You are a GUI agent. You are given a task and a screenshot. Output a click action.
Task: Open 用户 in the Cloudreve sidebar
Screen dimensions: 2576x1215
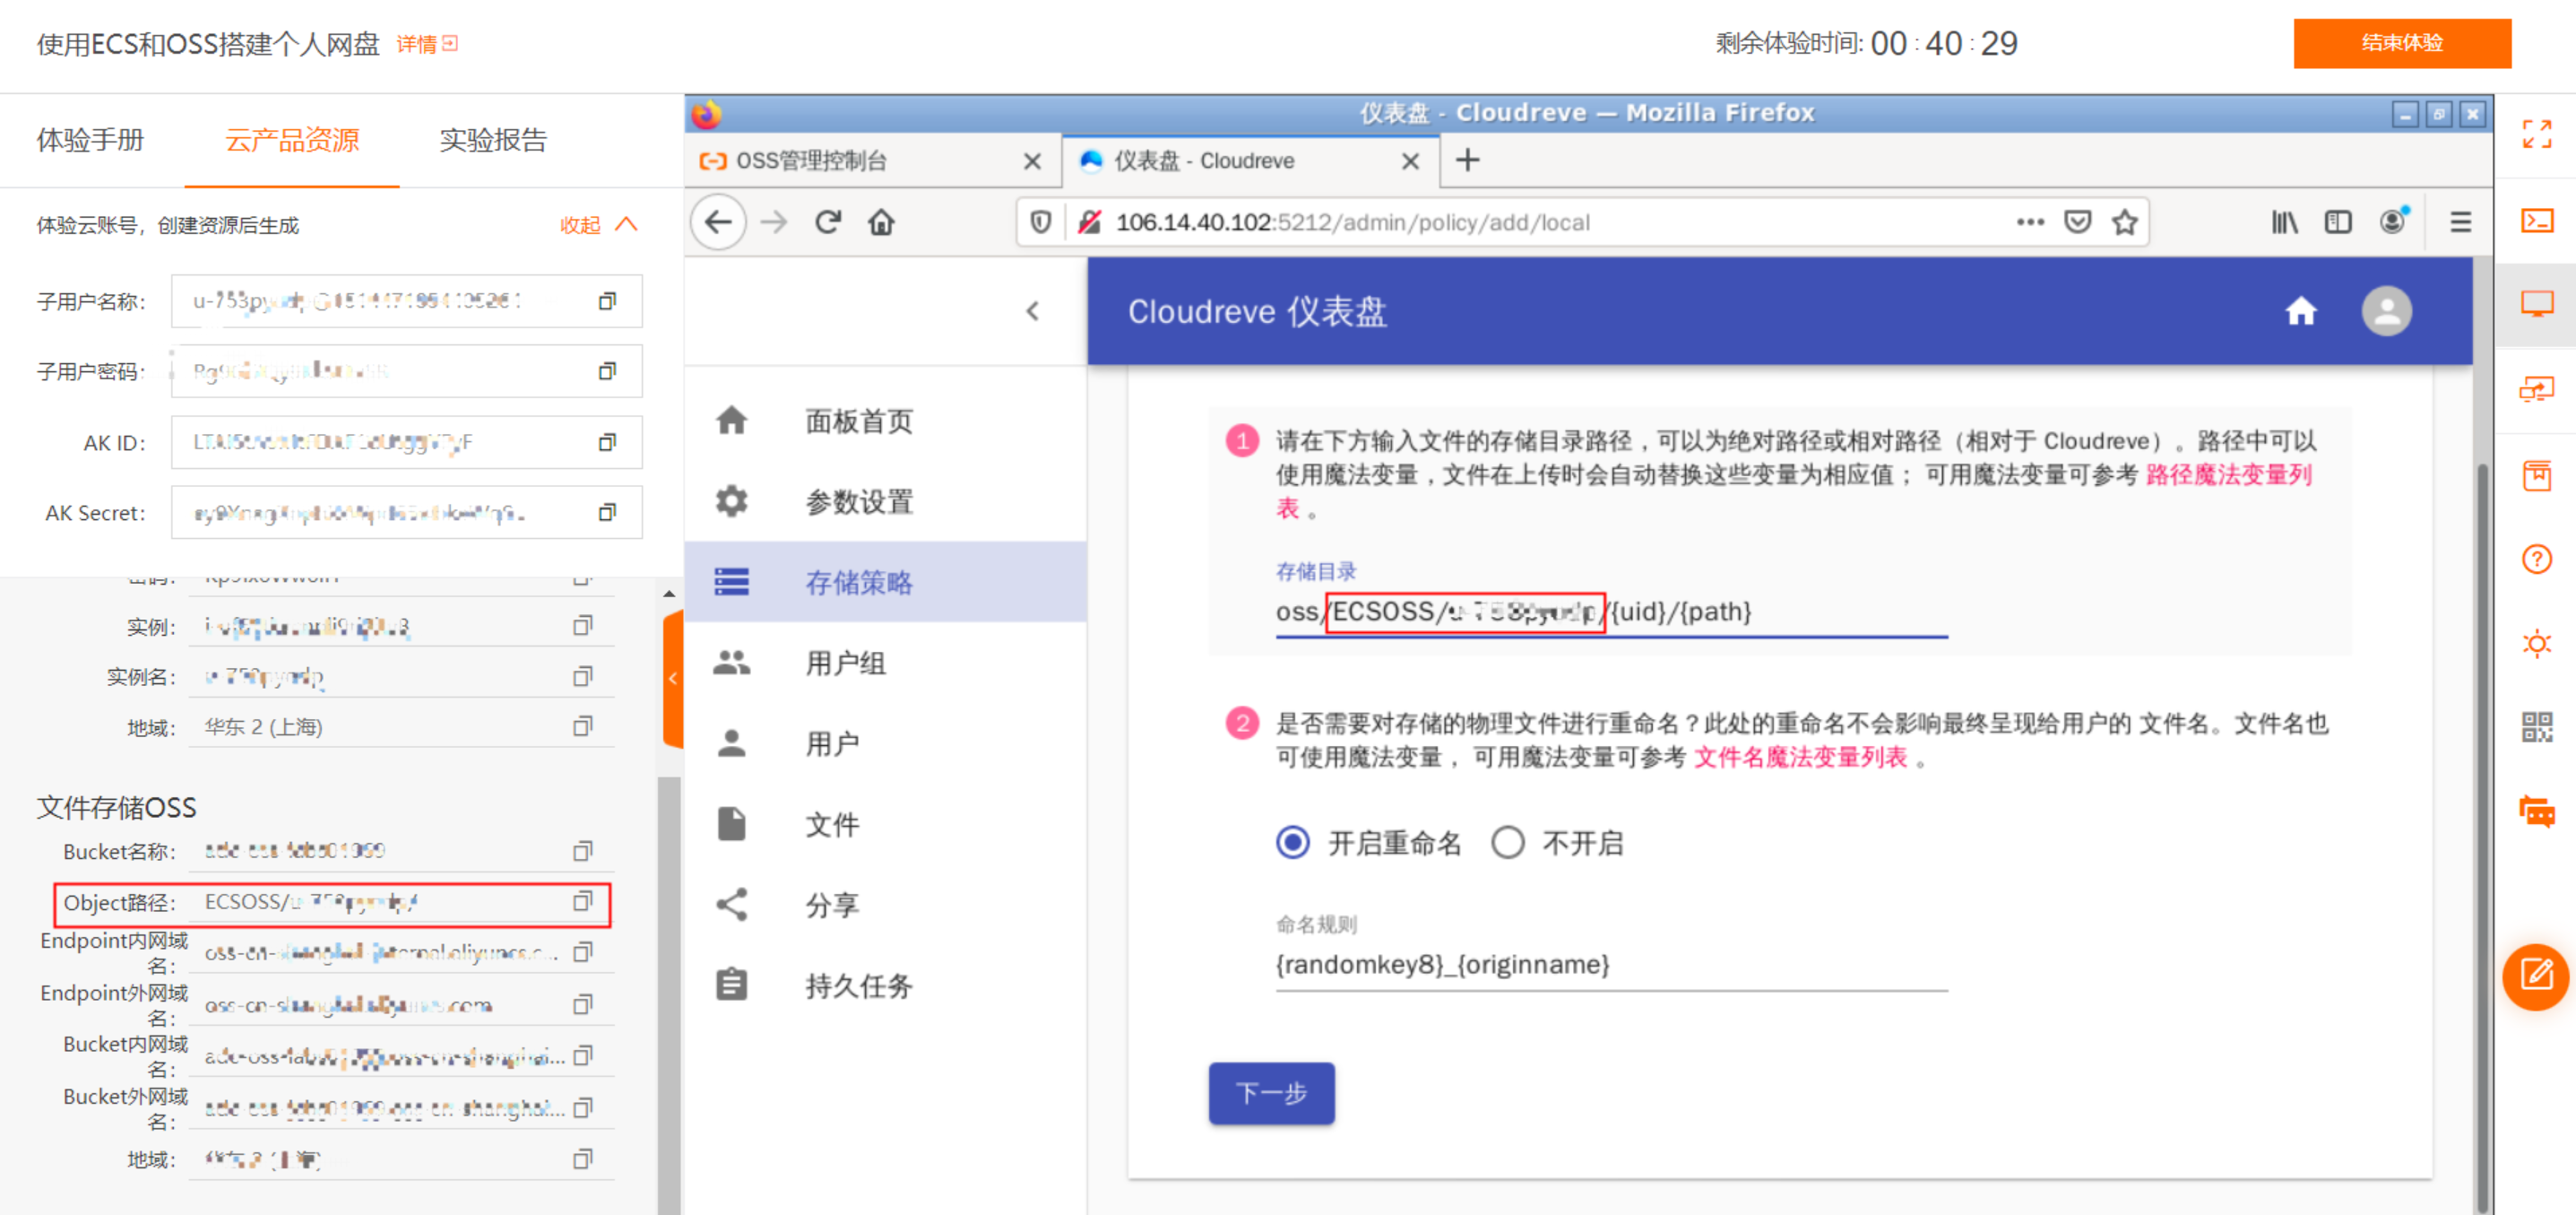tap(885, 744)
